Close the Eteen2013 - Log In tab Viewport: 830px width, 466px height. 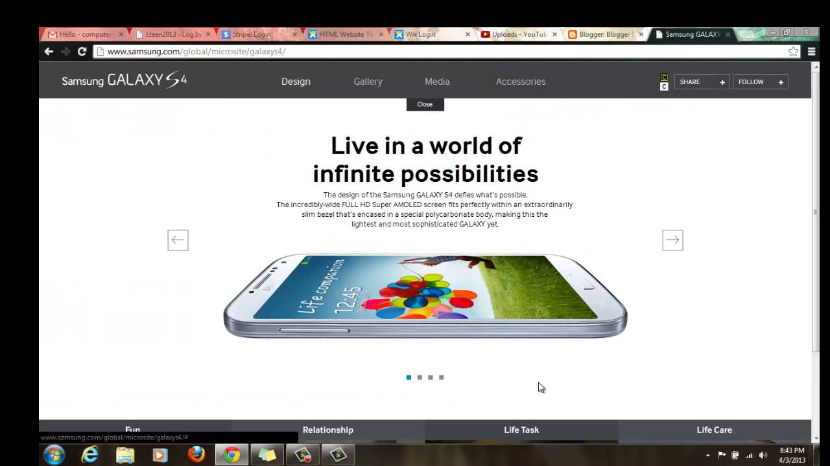208,34
